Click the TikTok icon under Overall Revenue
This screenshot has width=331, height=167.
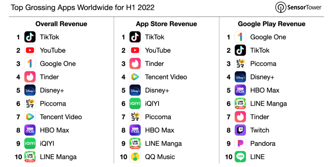[30, 37]
